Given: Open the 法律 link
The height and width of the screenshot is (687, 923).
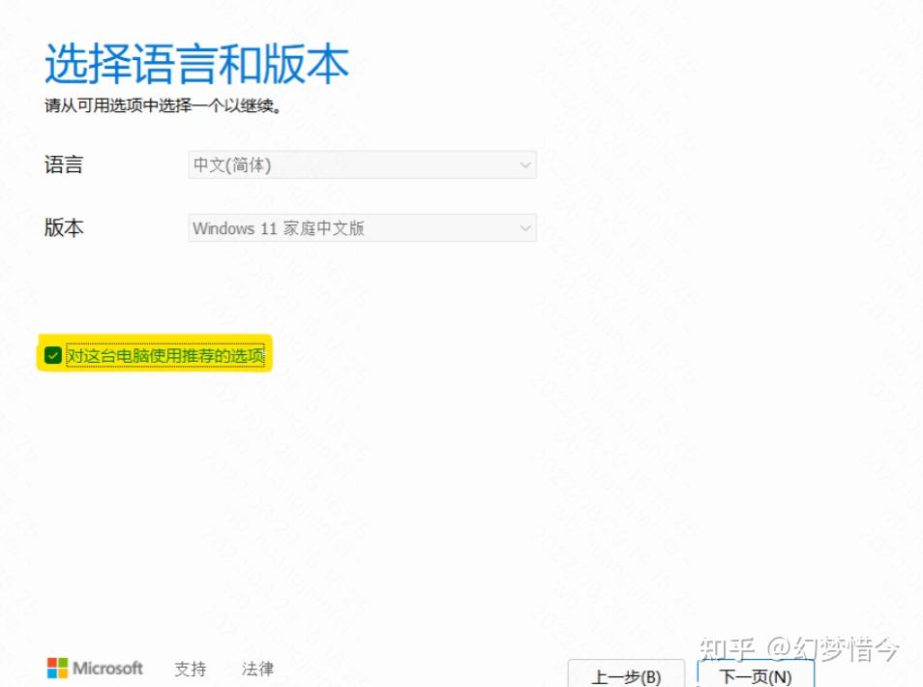Looking at the screenshot, I should pyautogui.click(x=257, y=669).
